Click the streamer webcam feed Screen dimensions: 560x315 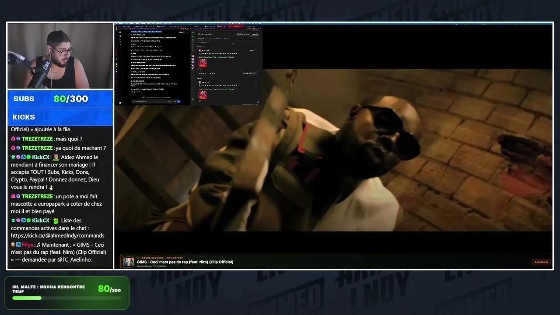point(60,56)
